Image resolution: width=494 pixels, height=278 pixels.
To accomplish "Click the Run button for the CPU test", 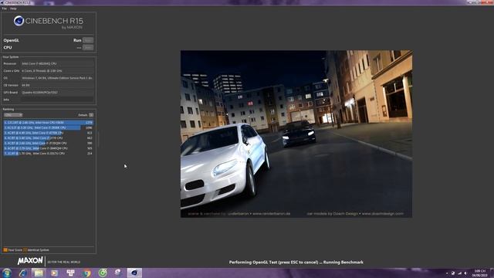I will [88, 48].
